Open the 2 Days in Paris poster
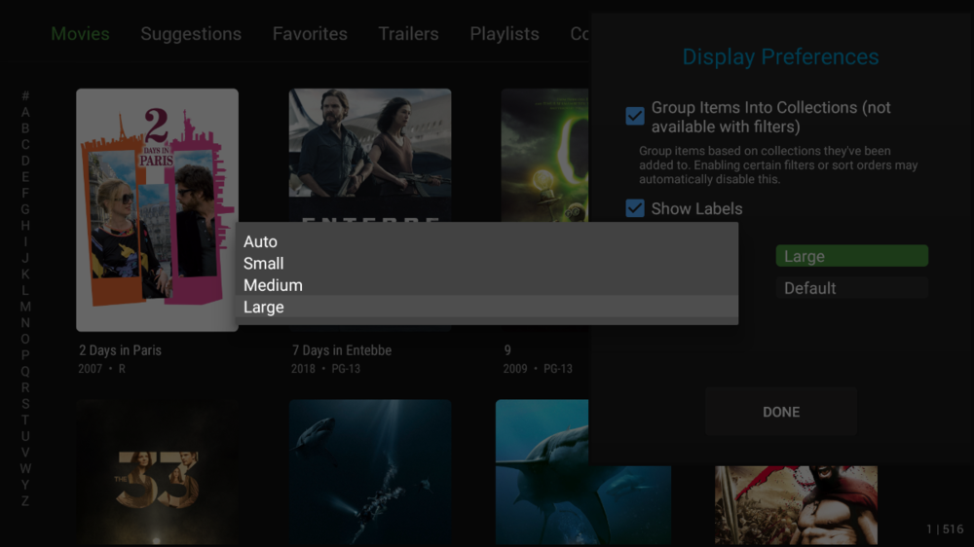The image size is (974, 547). point(157,209)
